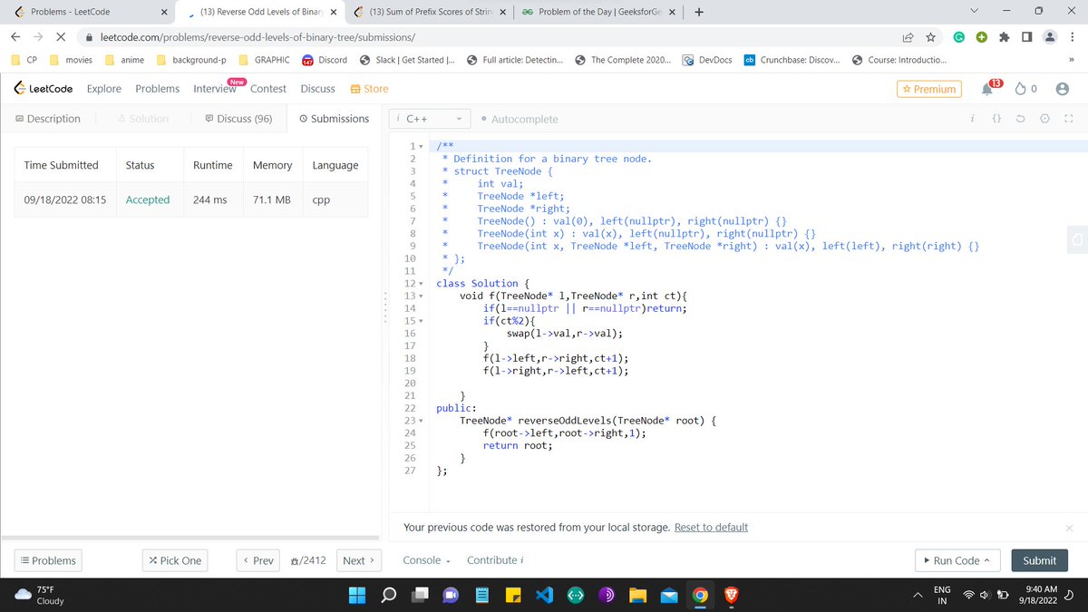Bookmark this page with the star icon
Image resolution: width=1088 pixels, height=612 pixels.
pos(930,37)
